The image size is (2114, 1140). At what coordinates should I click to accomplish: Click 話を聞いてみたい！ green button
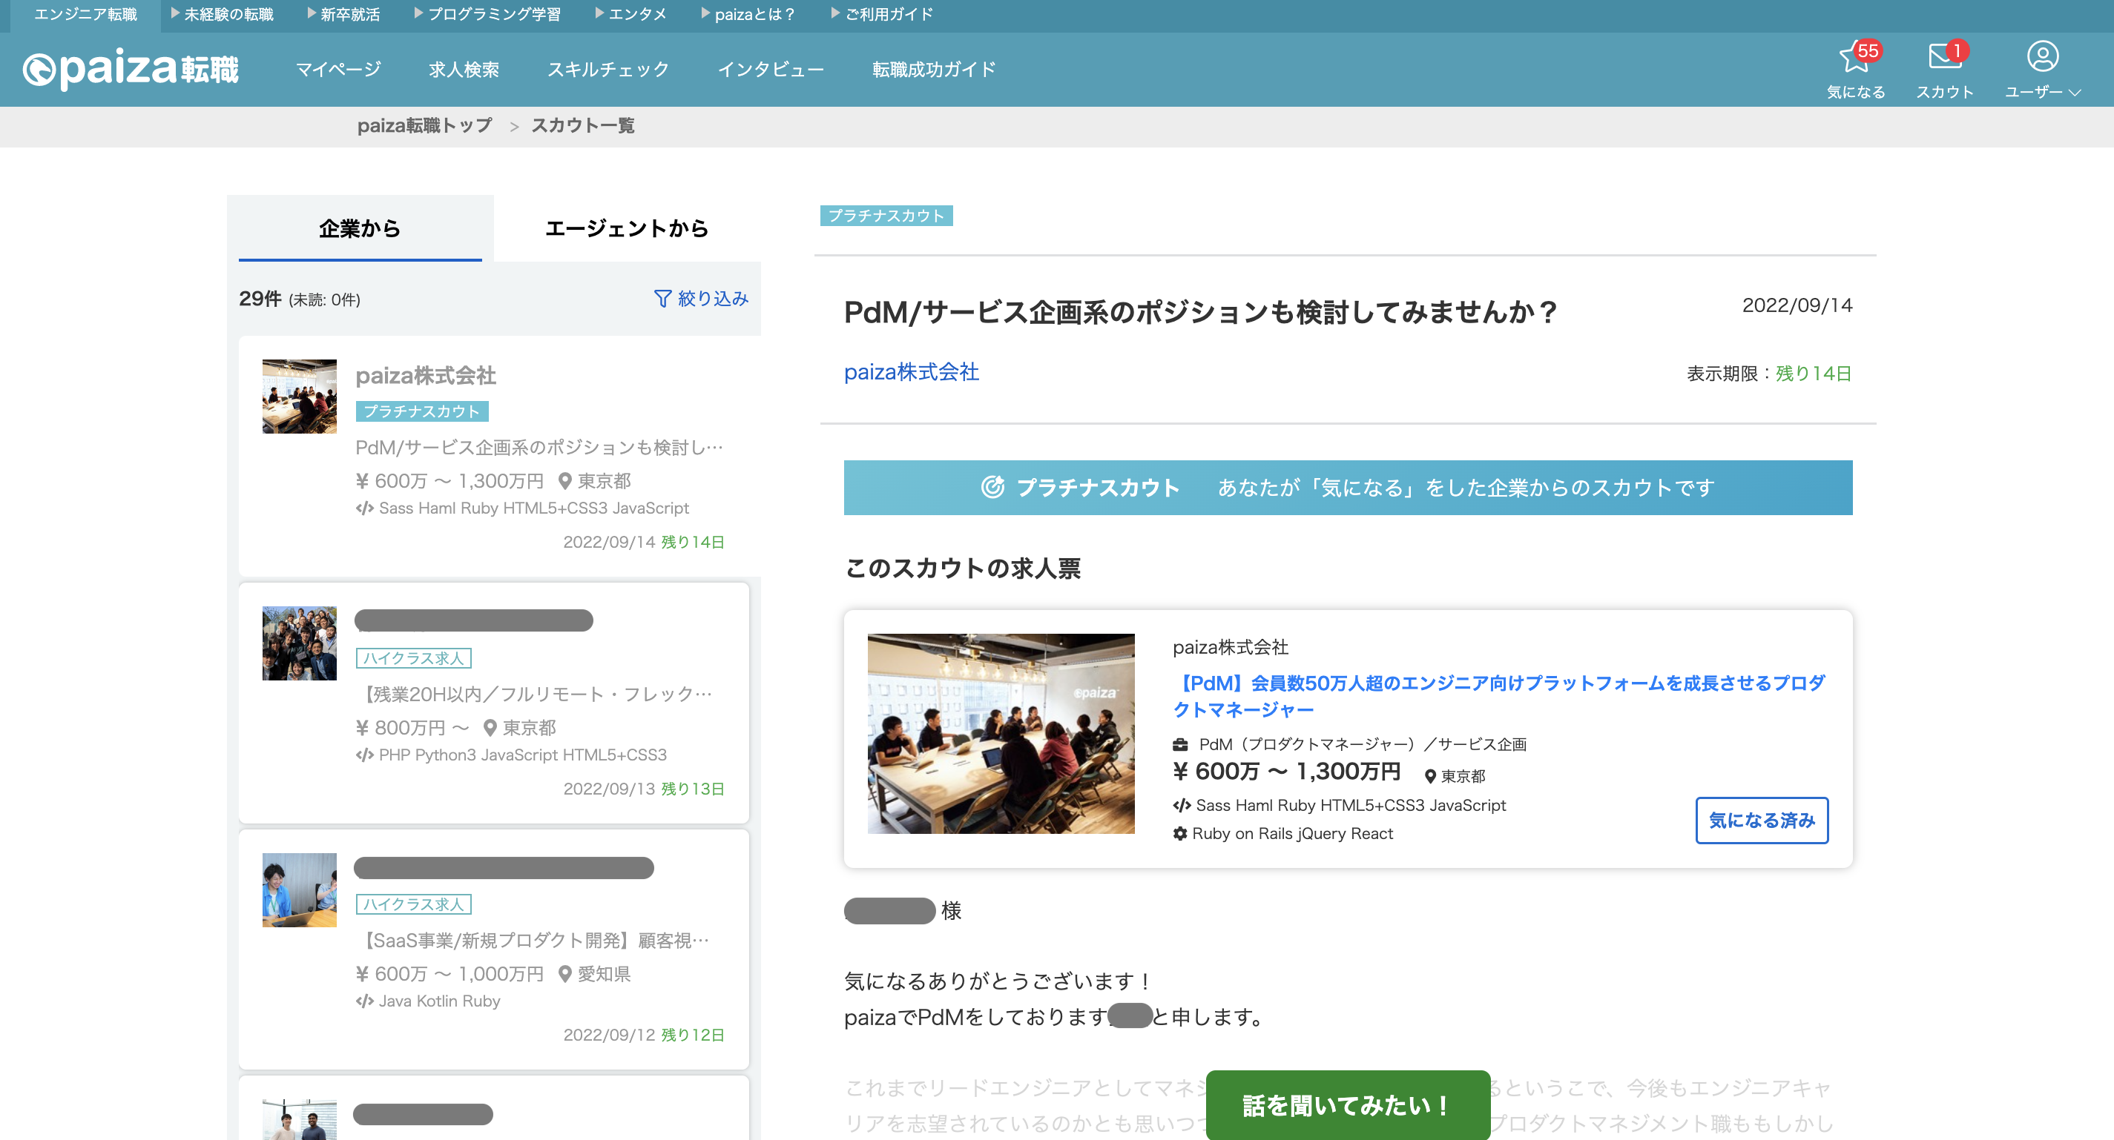coord(1349,1104)
